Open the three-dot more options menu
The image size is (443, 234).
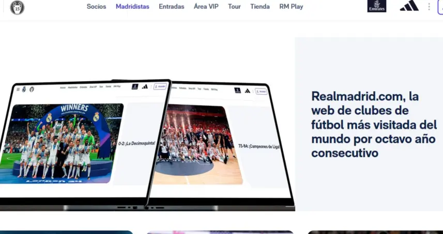[429, 7]
